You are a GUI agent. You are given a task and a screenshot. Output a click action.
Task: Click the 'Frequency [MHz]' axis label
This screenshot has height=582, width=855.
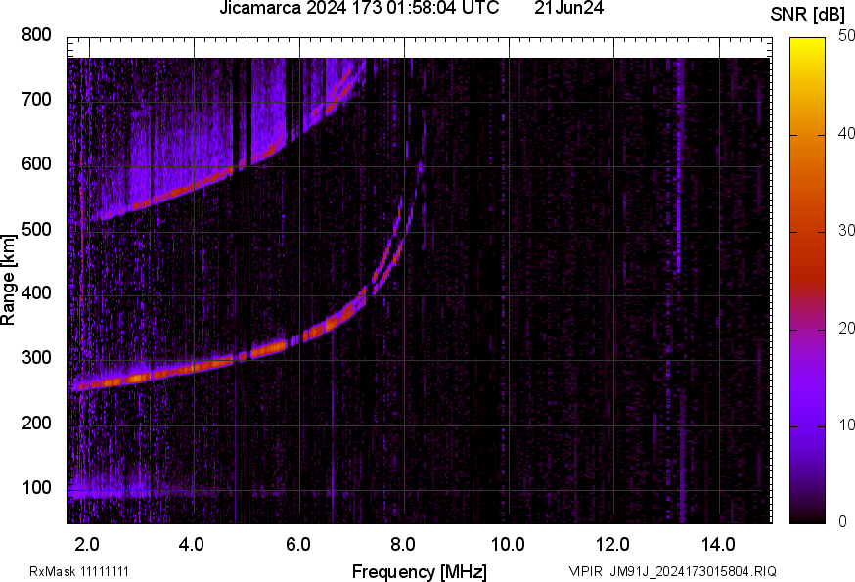click(x=420, y=571)
